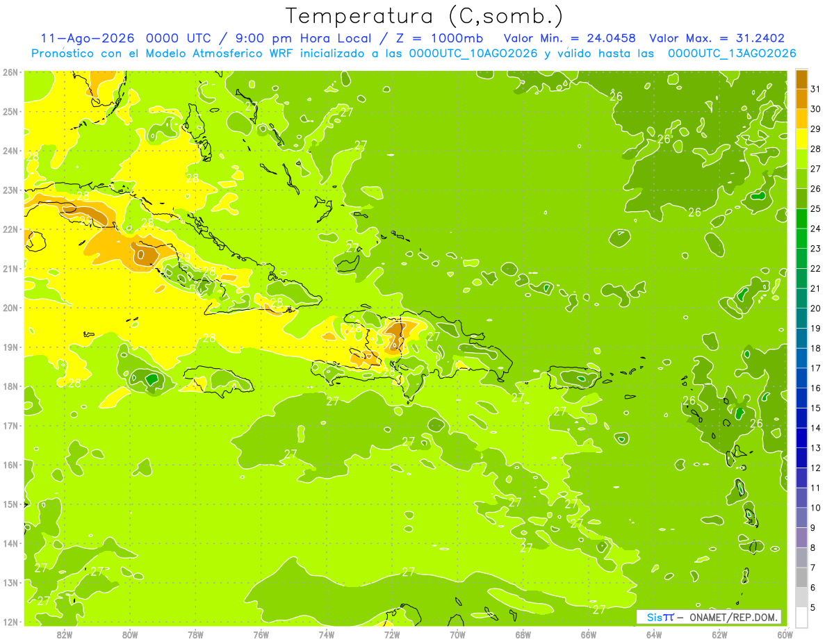Screen dimensions: 834x644
Task: Click the 16N latitude axis label
Action: [10, 465]
